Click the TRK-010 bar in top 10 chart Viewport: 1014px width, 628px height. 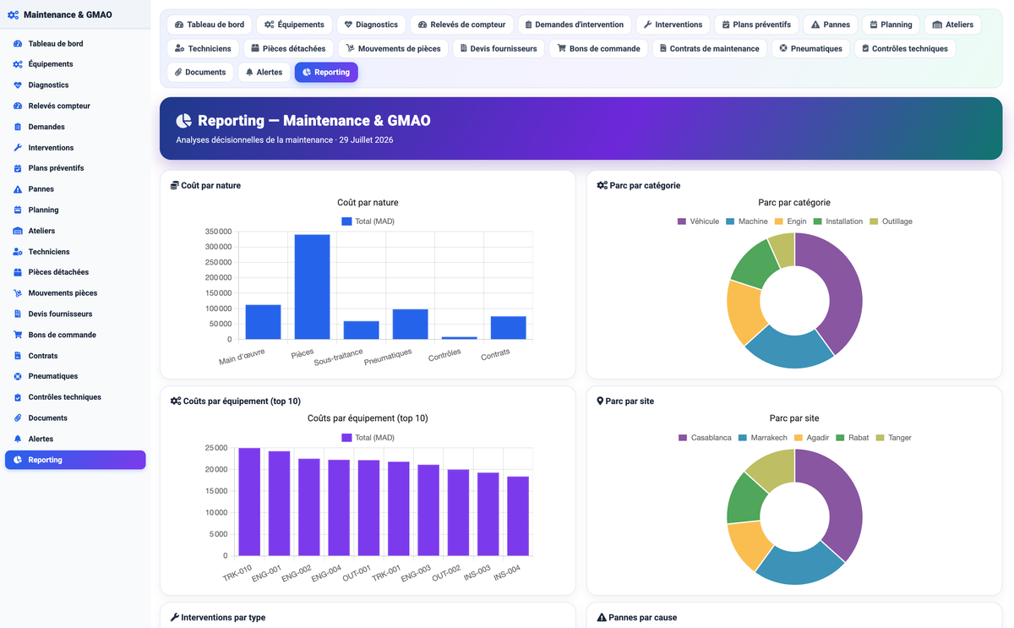click(249, 502)
